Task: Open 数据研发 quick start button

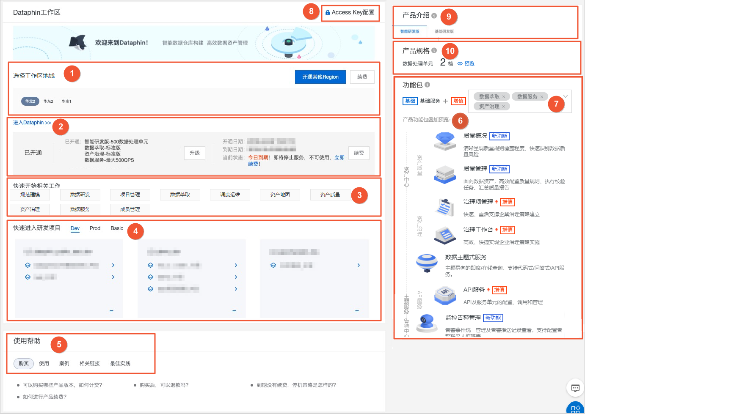Action: [80, 195]
